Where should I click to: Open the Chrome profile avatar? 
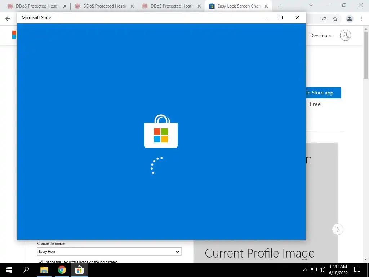pos(350,19)
